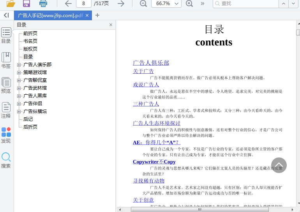Click the save disk icon
300x212 pixels.
pos(26,4)
